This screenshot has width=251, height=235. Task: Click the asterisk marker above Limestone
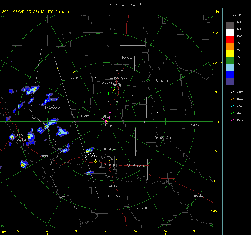tap(53, 105)
